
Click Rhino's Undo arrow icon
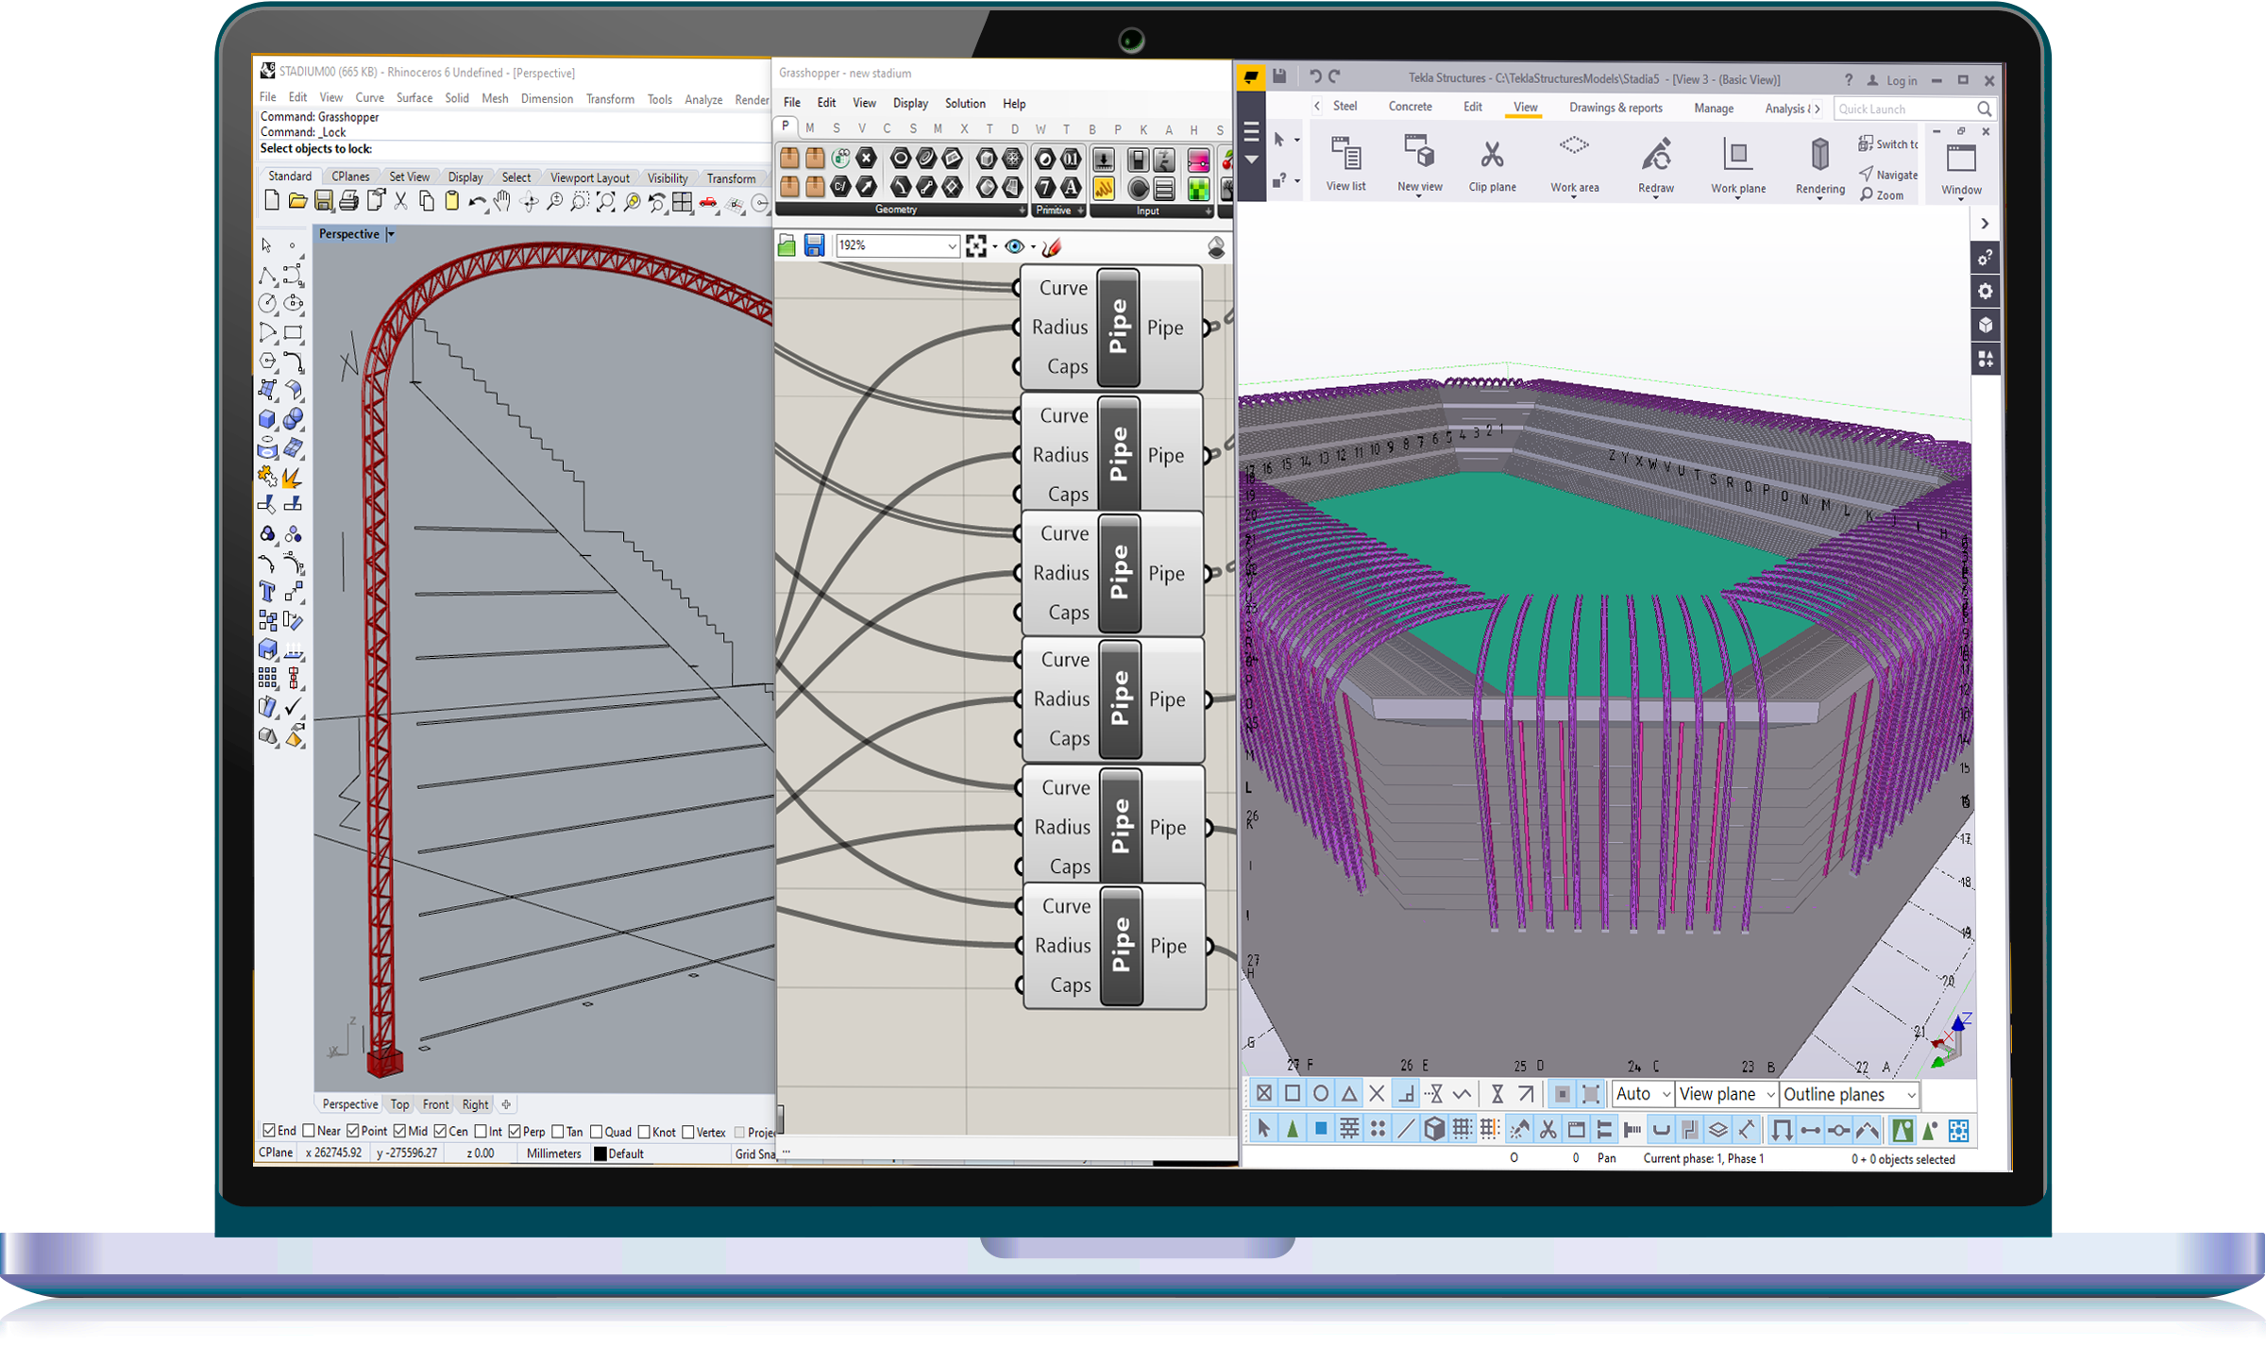coord(477,201)
